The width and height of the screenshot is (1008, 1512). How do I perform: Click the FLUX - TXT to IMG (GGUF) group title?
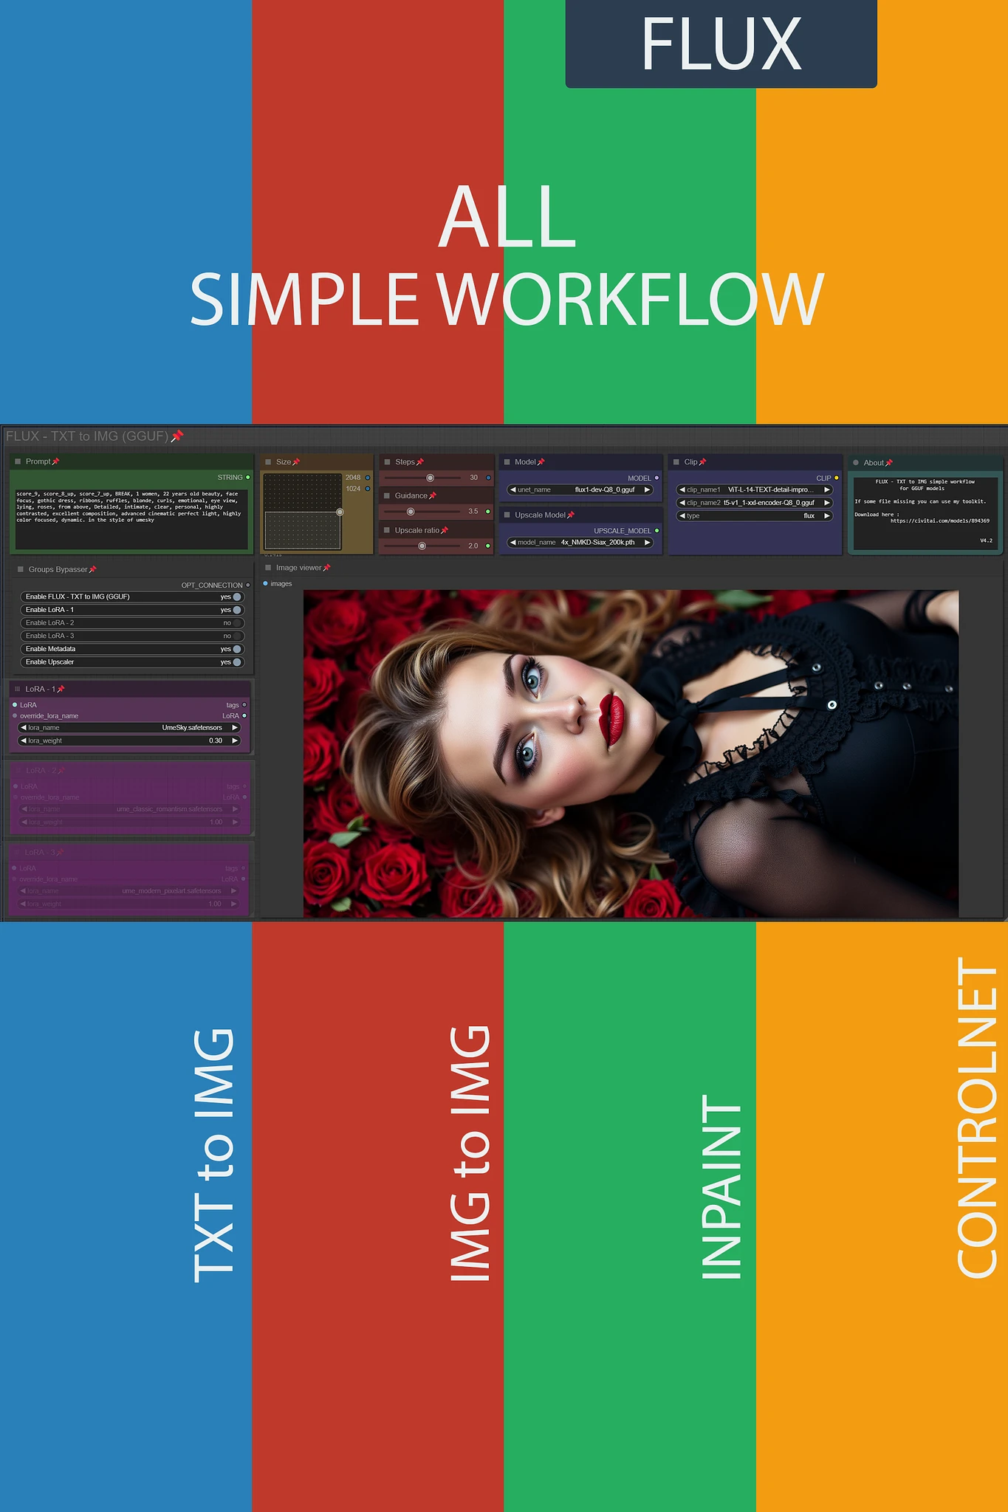click(x=87, y=436)
